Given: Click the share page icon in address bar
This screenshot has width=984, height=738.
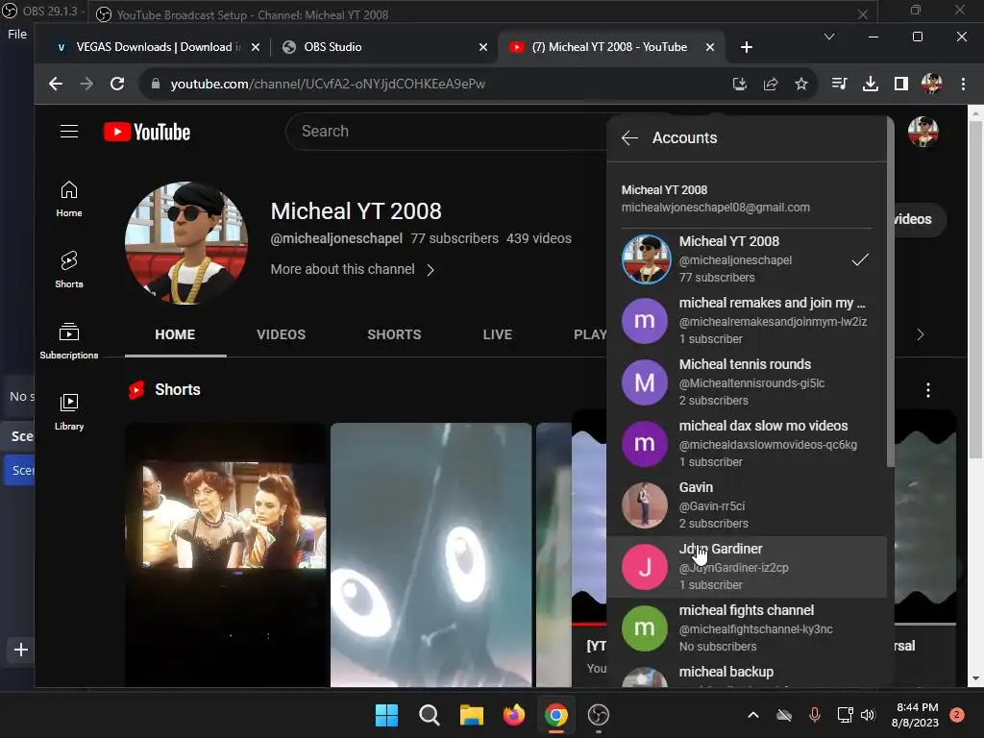Looking at the screenshot, I should pos(771,84).
